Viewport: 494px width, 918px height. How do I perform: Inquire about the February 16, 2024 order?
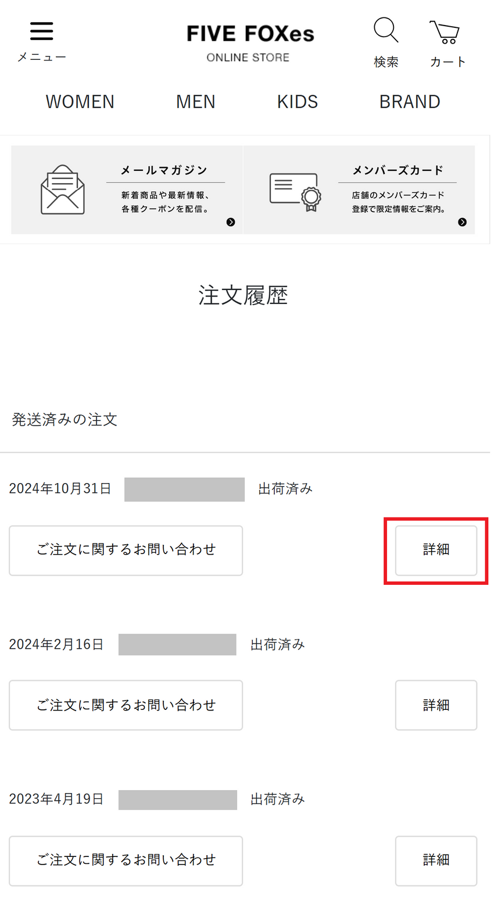126,705
